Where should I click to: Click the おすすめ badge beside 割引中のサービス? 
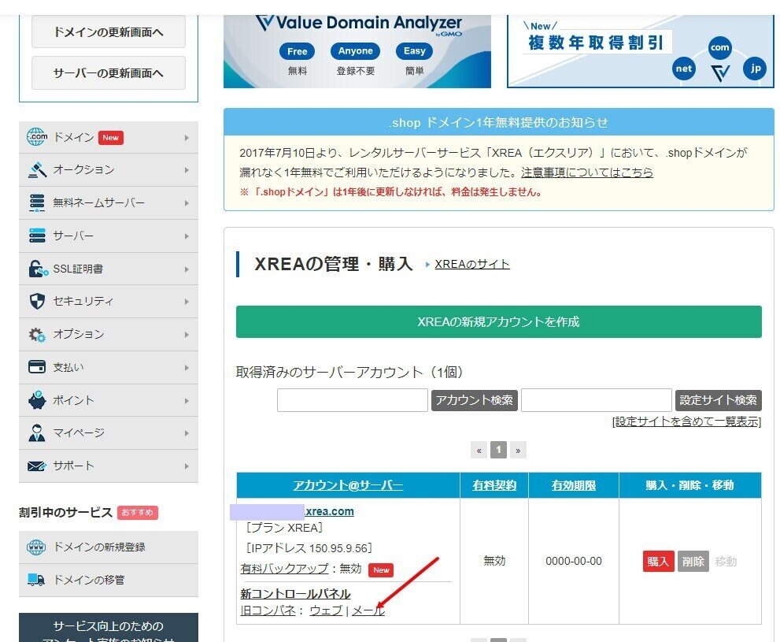(137, 513)
